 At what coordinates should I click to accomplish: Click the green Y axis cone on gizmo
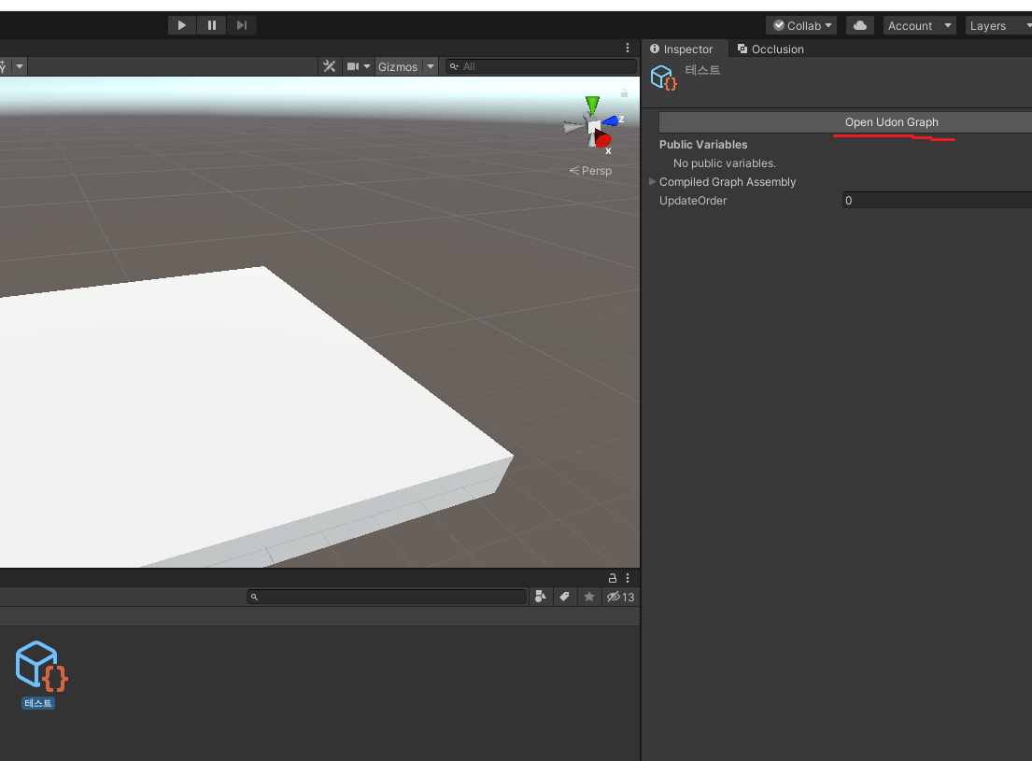tap(592, 105)
